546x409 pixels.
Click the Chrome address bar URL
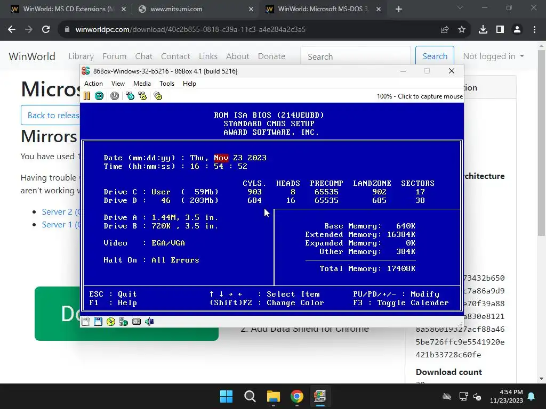(x=190, y=30)
